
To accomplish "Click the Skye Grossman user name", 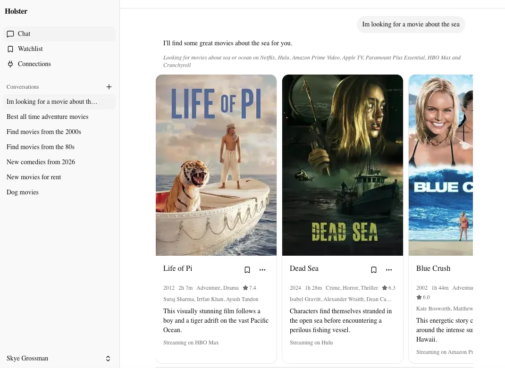I will tap(27, 359).
